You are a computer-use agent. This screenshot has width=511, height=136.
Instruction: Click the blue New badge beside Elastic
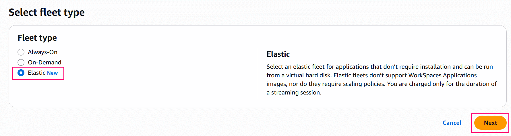tap(52, 73)
